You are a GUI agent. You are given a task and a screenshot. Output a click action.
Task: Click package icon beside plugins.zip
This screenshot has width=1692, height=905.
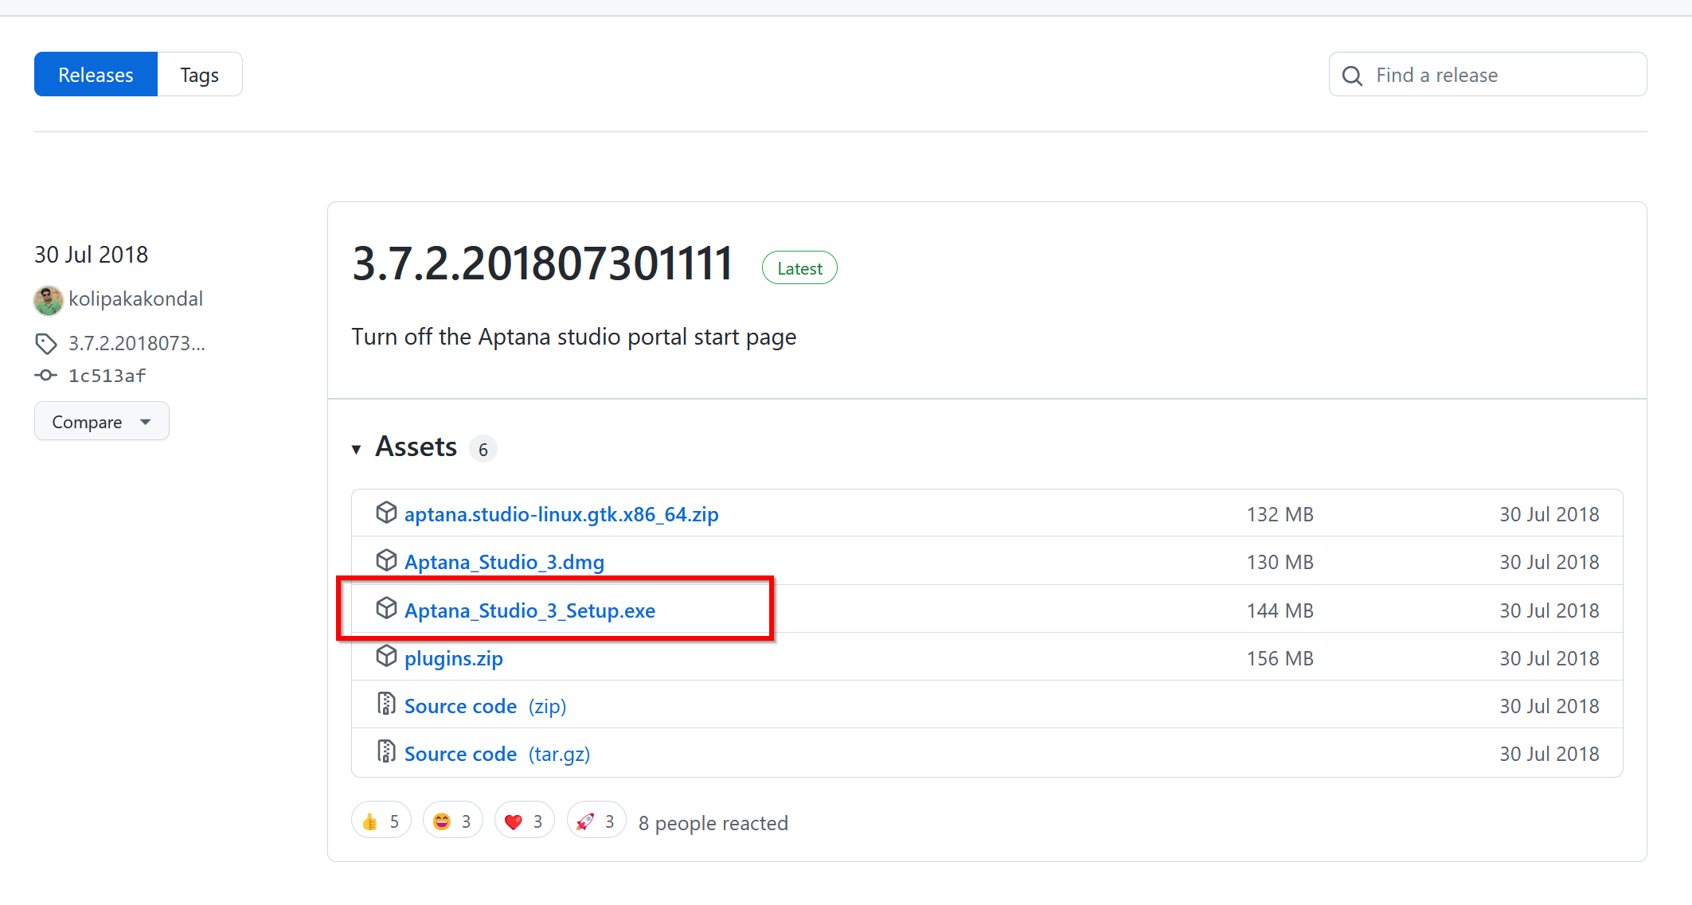point(386,656)
